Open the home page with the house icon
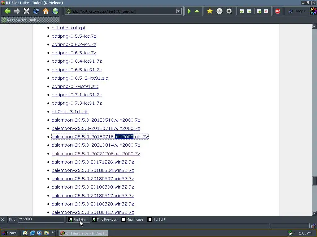The height and width of the screenshot is (237, 317). coord(46,11)
